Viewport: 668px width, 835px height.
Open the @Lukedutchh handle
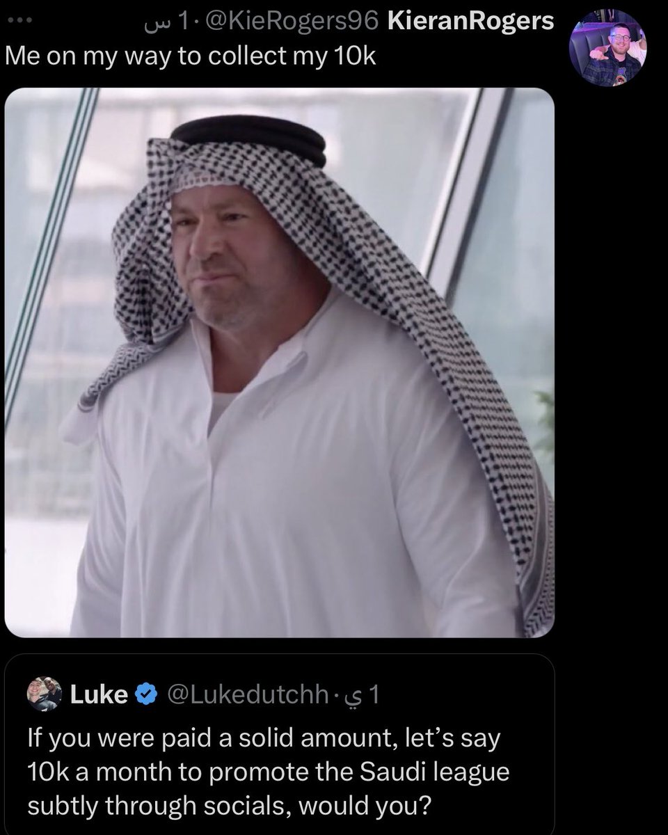(x=244, y=694)
